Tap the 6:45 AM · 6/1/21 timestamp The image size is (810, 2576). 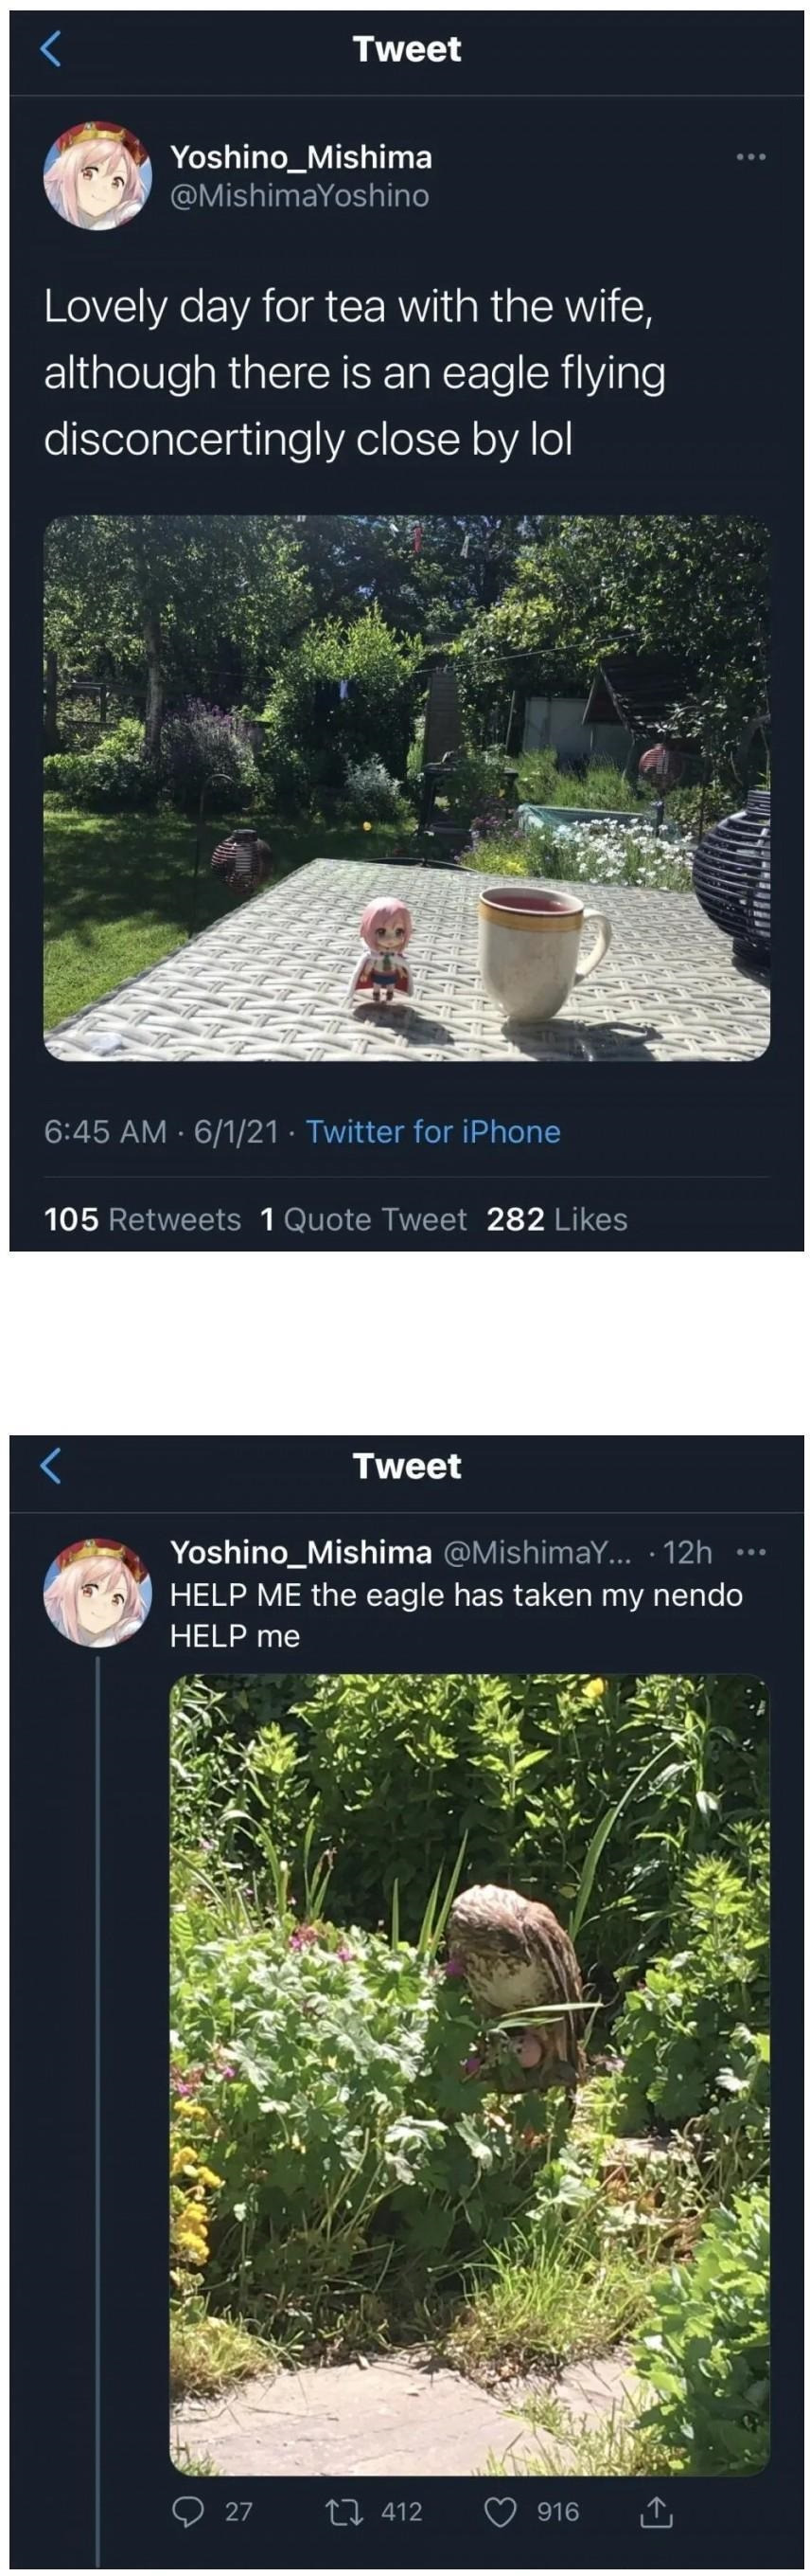tap(161, 1131)
